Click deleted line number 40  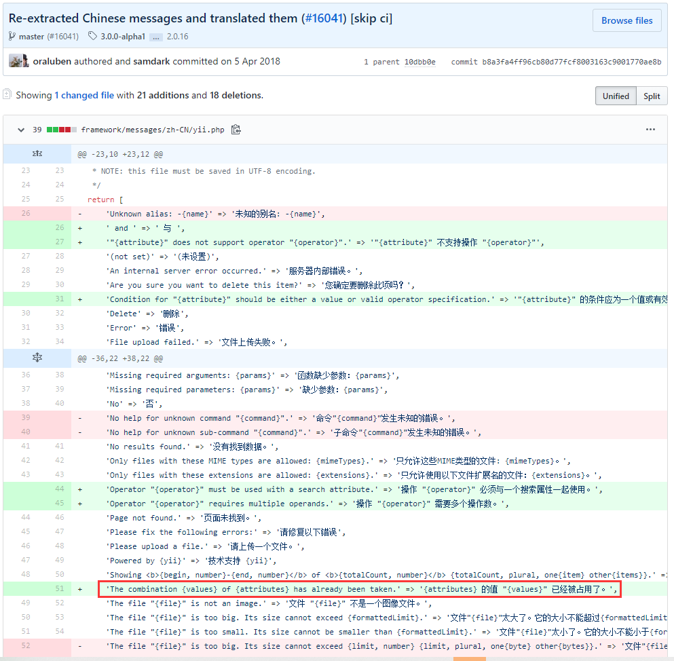tap(26, 432)
